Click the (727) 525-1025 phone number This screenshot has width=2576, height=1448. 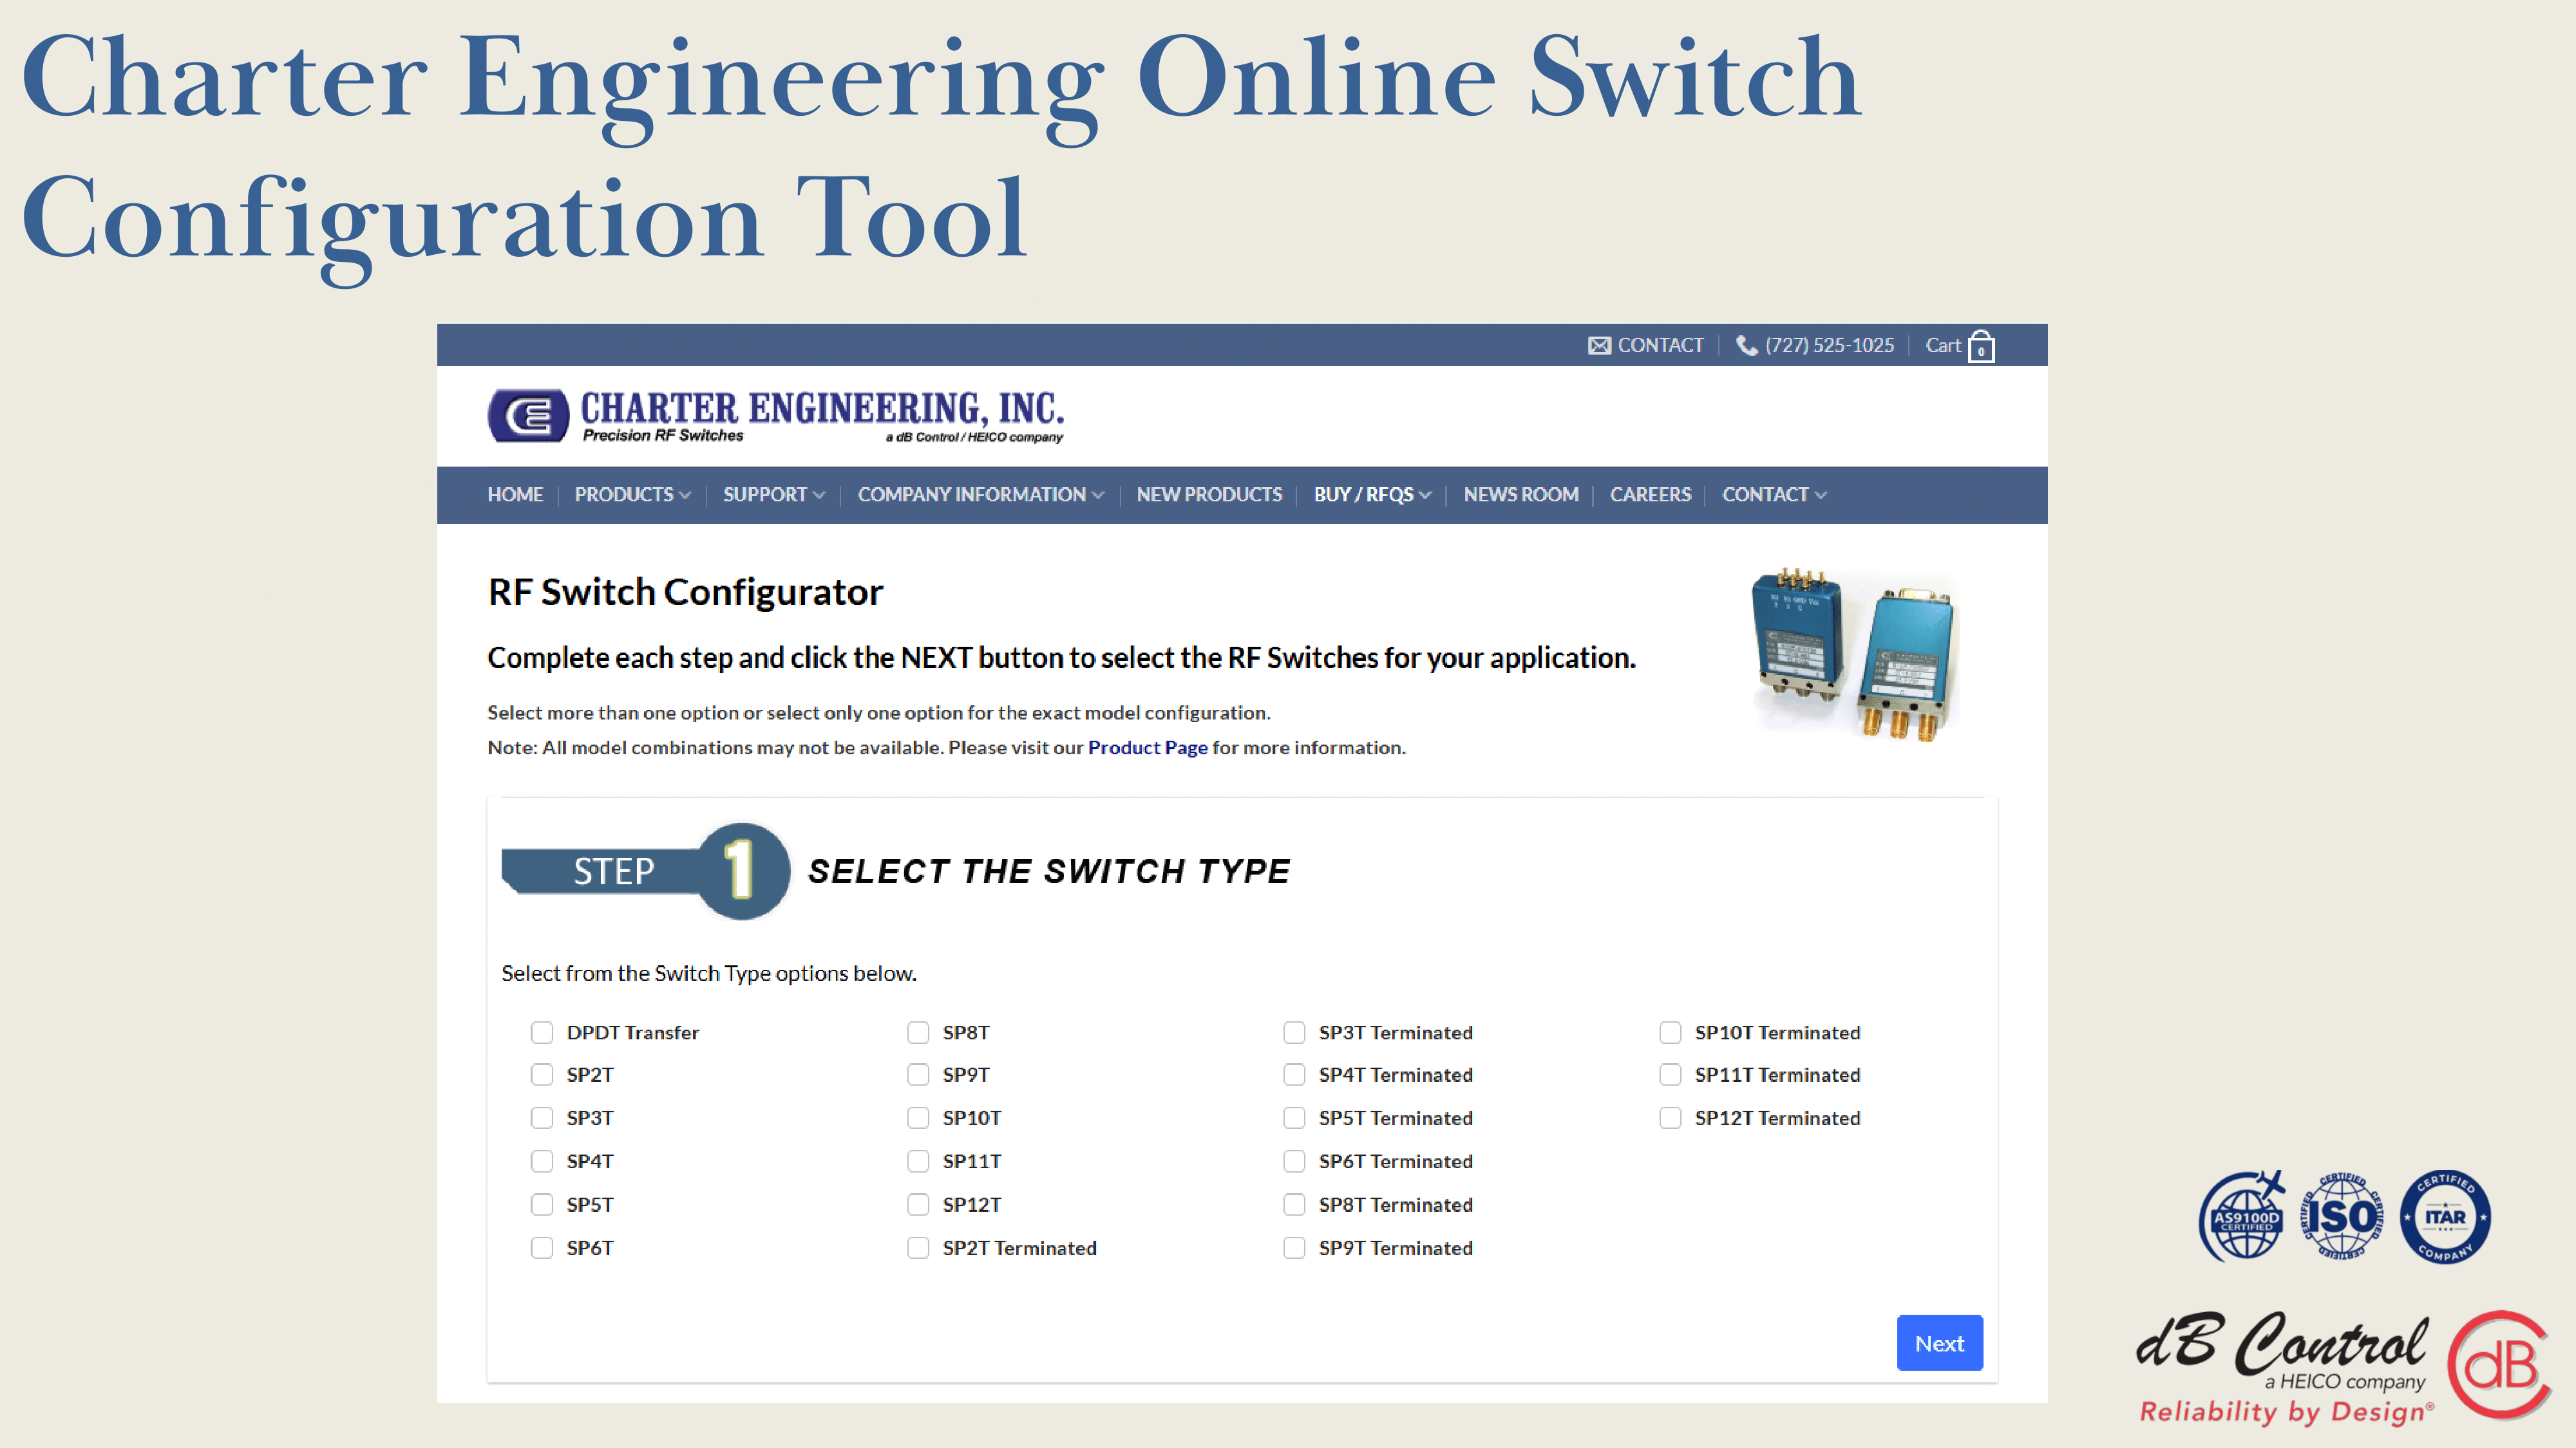coord(1829,345)
